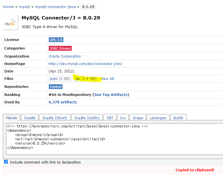
Task: Switch to the Grape tab
Action: tap(138, 118)
